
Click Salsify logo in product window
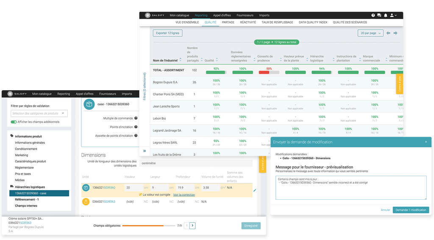point(17,94)
